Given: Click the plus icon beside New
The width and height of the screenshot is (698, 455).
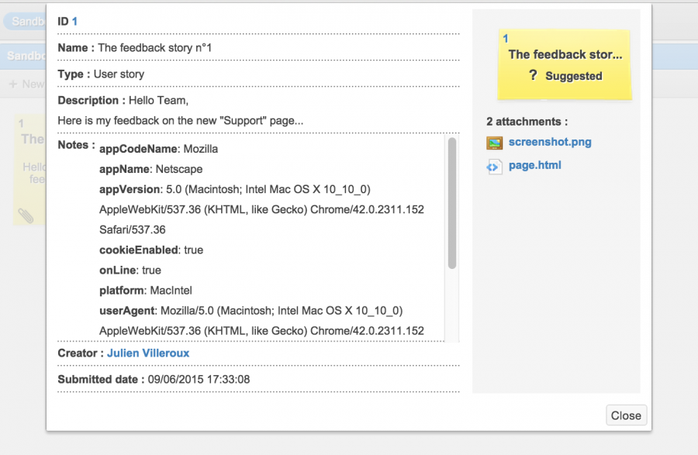Looking at the screenshot, I should click(x=13, y=84).
